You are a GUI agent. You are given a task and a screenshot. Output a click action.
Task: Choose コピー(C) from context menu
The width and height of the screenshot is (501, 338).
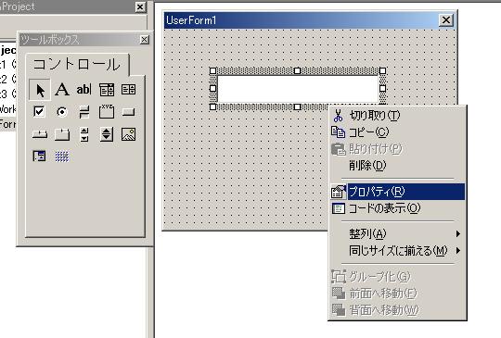pos(397,132)
